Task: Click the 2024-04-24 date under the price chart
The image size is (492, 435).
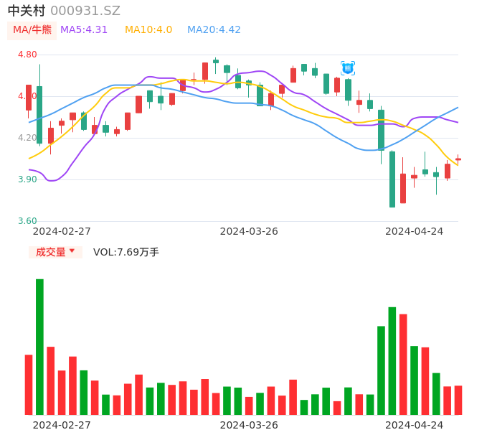Action: (x=415, y=231)
